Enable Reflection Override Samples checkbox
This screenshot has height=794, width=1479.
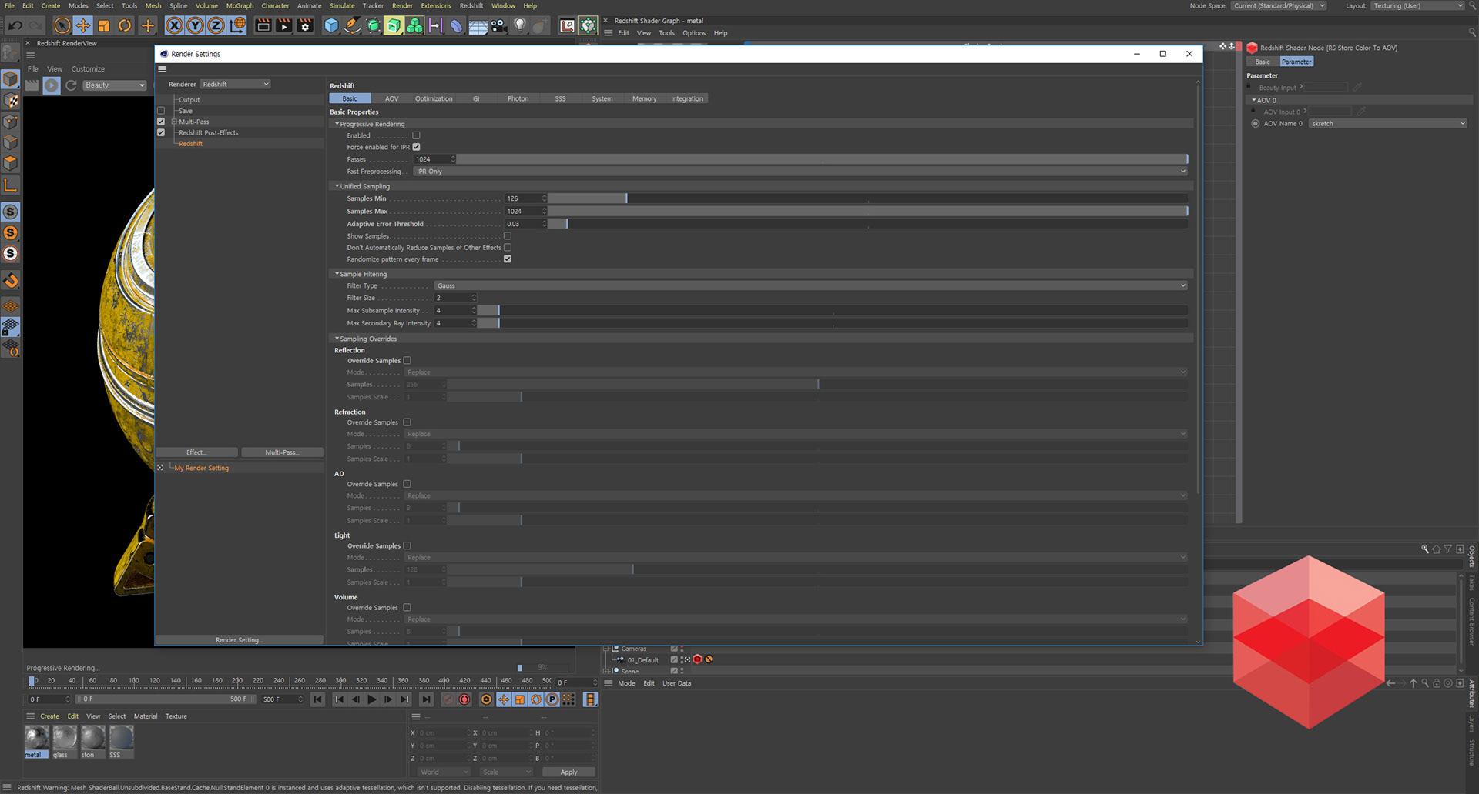tap(407, 361)
